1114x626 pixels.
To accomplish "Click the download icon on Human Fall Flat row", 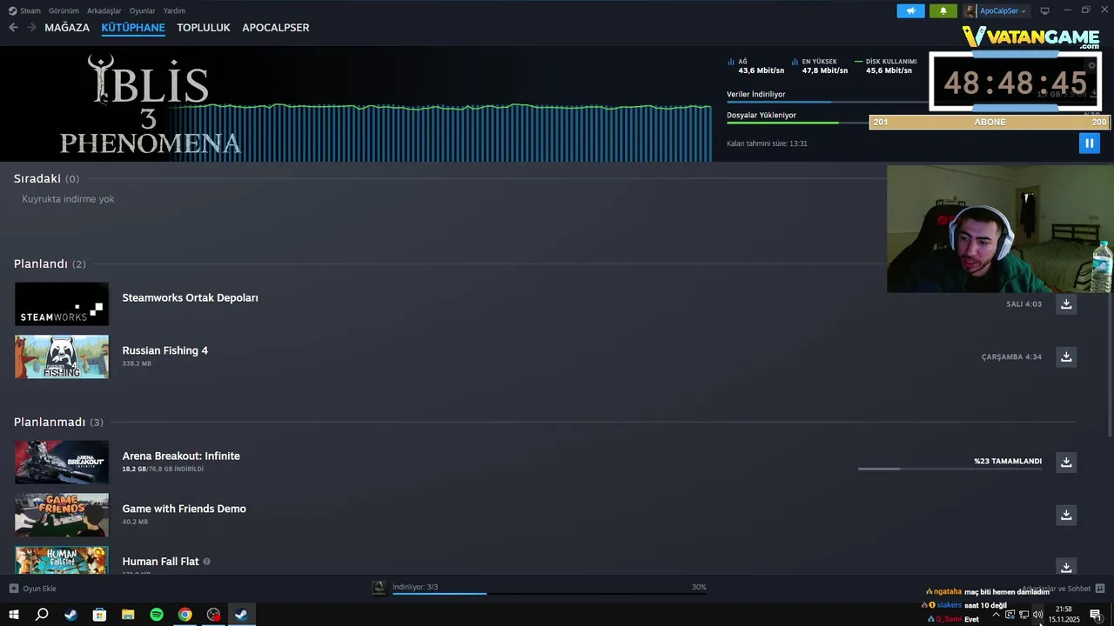I will pos(1066,566).
